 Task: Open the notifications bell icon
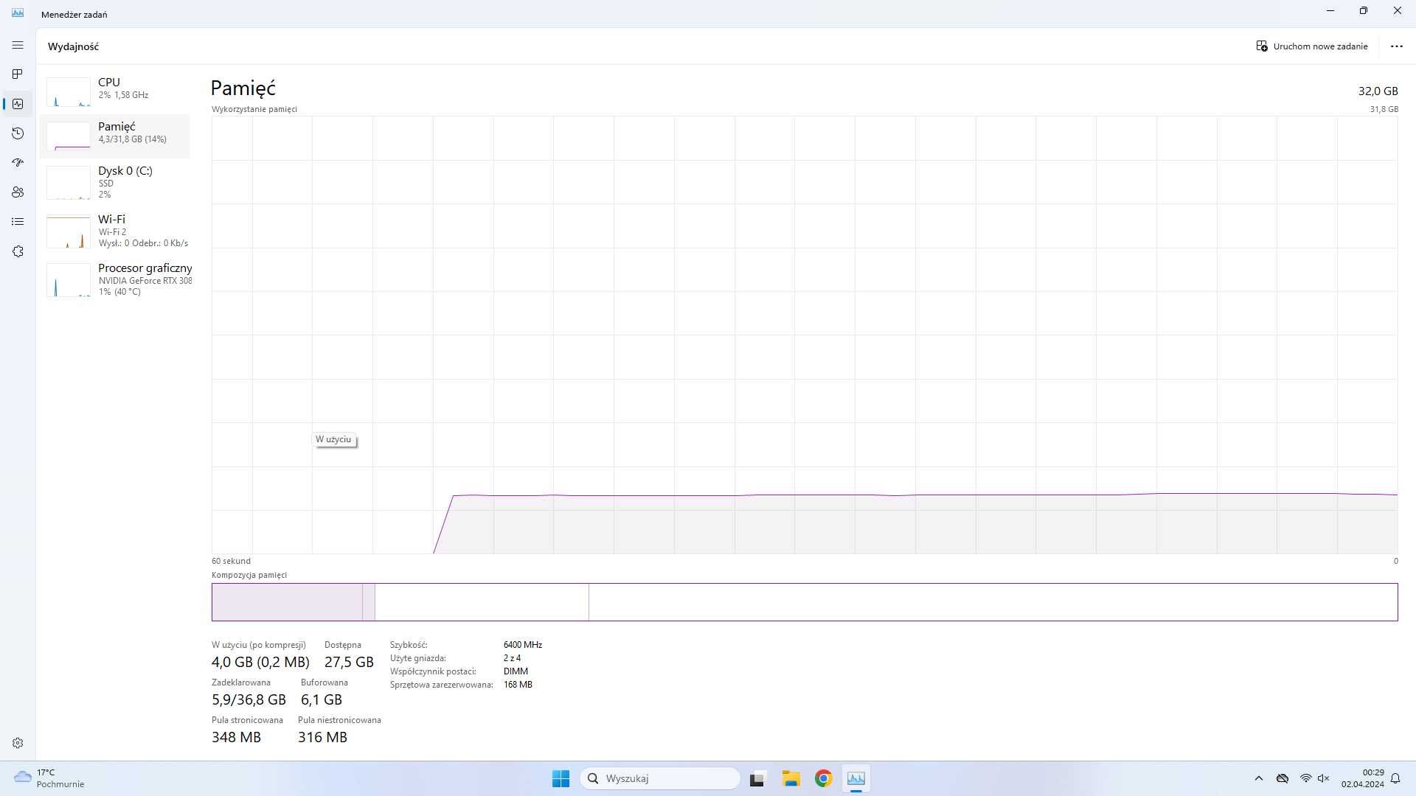click(1395, 778)
